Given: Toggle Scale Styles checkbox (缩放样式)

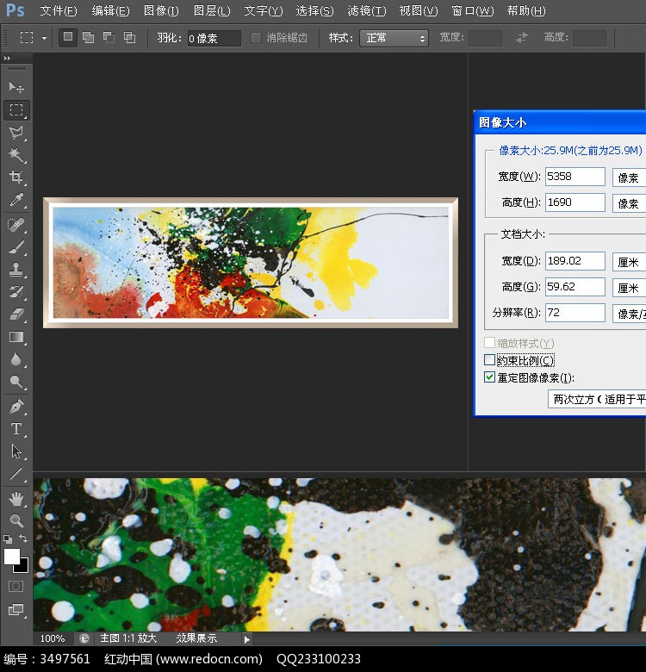Looking at the screenshot, I should (489, 343).
